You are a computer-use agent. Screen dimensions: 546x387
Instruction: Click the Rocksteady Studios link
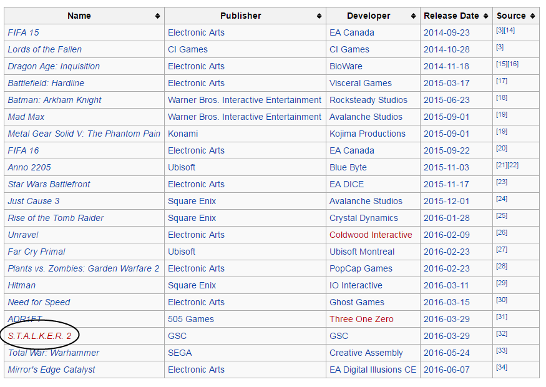point(368,100)
